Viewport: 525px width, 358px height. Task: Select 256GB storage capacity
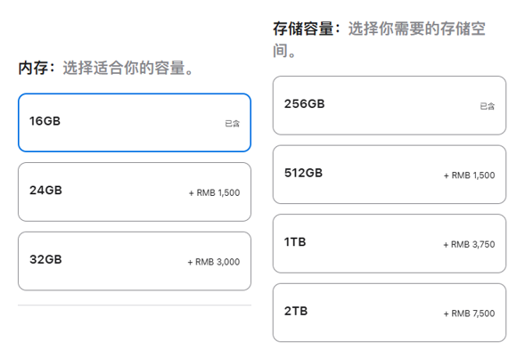point(390,105)
